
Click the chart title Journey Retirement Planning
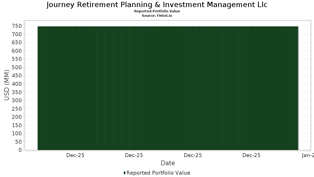pyautogui.click(x=157, y=5)
